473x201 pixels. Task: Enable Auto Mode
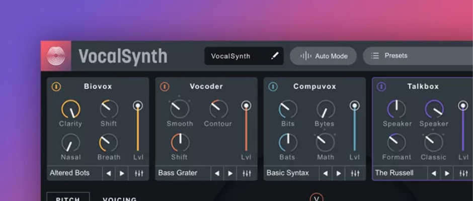(x=323, y=56)
